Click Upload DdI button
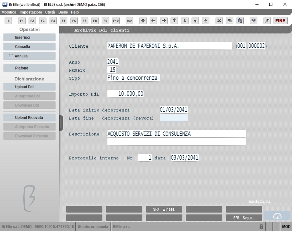292x231 pixels. [x=29, y=87]
